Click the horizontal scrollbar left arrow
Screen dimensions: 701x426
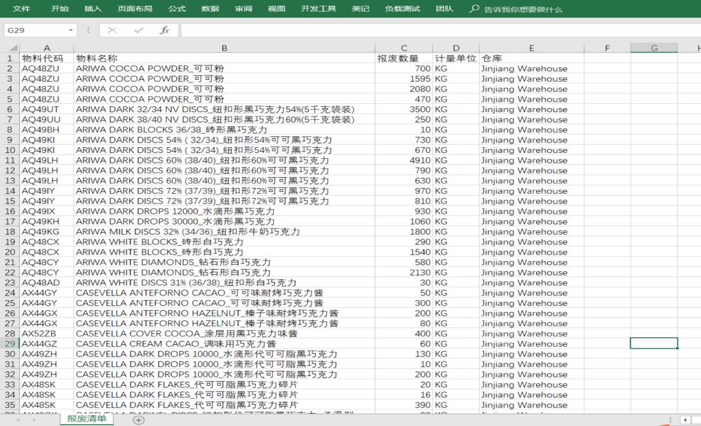coord(684,420)
